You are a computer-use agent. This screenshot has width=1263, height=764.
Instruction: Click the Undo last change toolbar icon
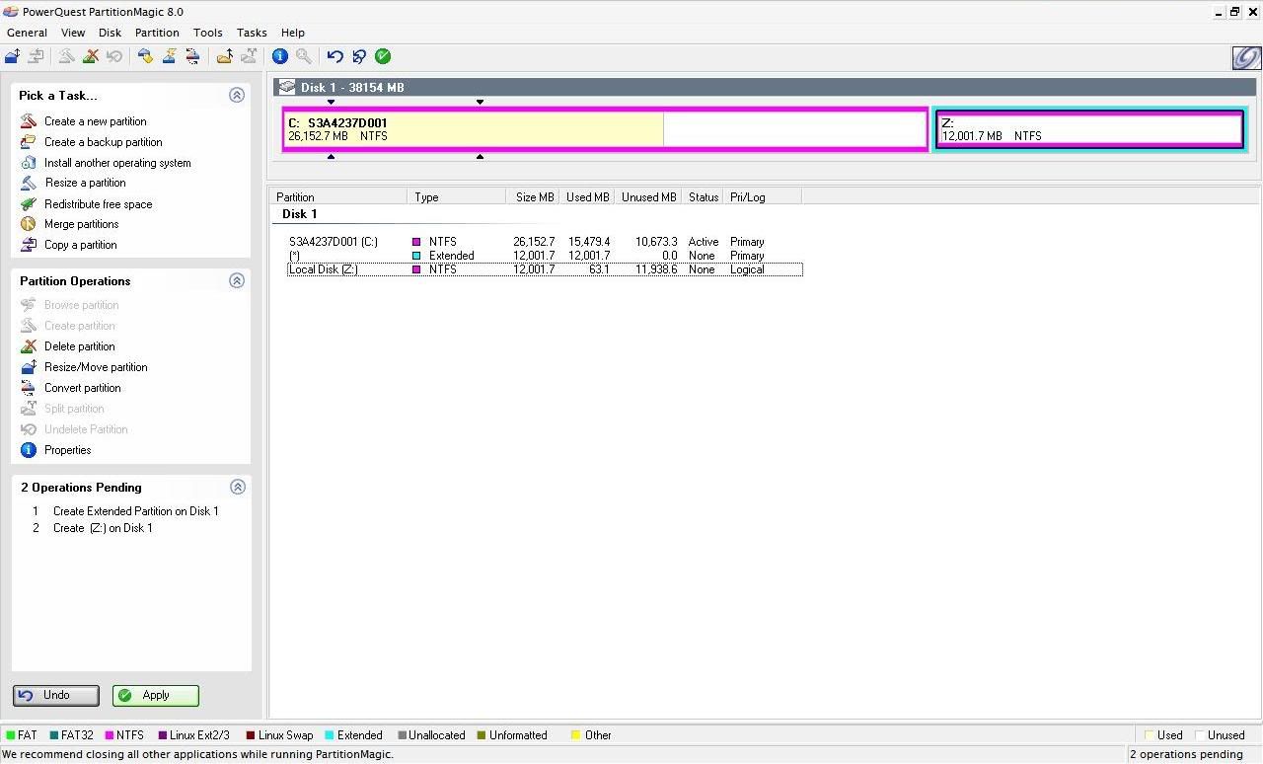tap(335, 56)
